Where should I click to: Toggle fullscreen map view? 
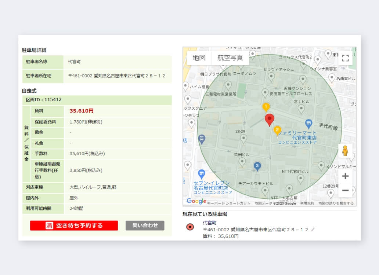pos(345,58)
